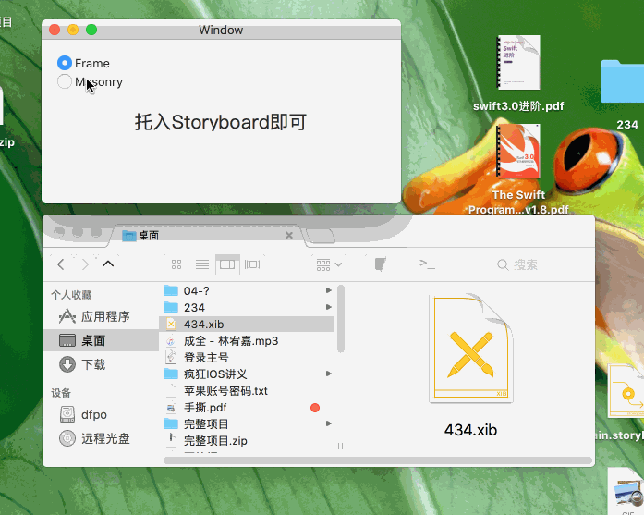Go back with Finder back arrow

(61, 264)
